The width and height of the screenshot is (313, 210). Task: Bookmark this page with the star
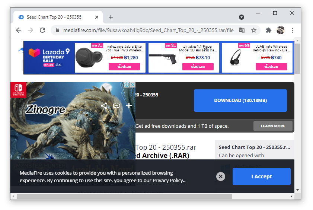point(254,30)
